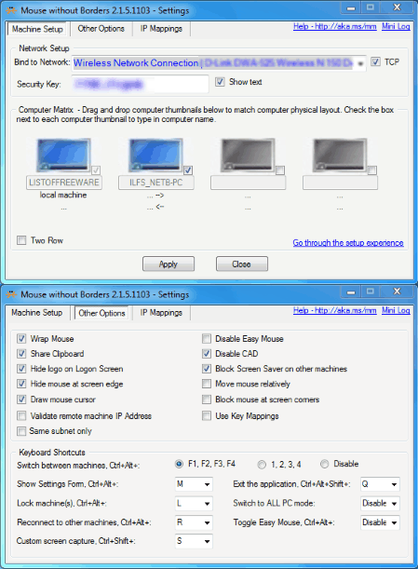Click the LISTOFFREEWARE name field
Screen dimensions: 418x569
coord(64,183)
